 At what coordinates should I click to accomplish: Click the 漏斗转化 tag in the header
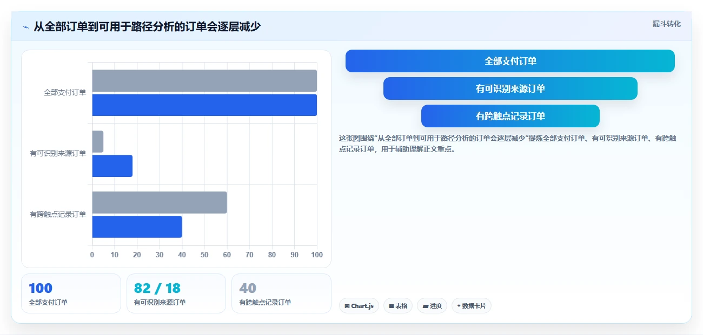click(x=666, y=24)
